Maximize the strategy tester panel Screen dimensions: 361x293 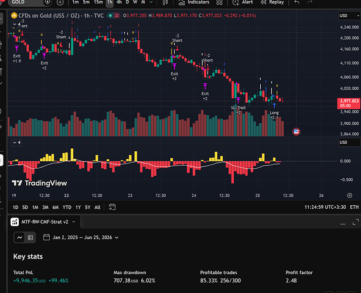pyautogui.click(x=356, y=222)
